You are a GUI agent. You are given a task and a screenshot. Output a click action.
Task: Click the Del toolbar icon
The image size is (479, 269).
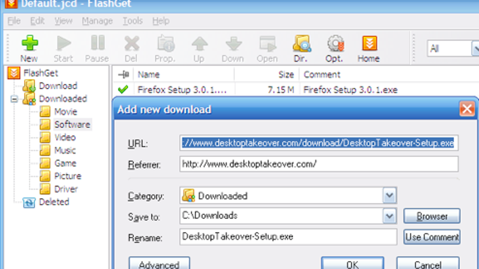(x=131, y=49)
